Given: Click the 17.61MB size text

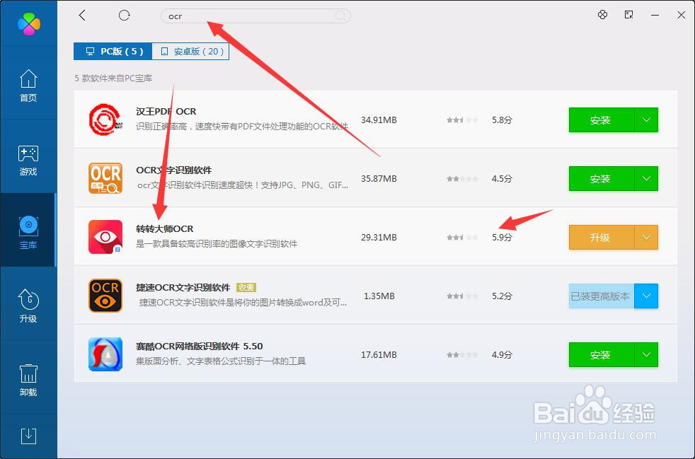Looking at the screenshot, I should click(379, 355).
